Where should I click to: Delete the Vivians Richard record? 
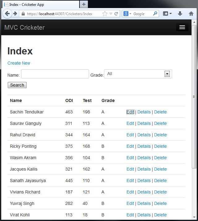coord(160,192)
